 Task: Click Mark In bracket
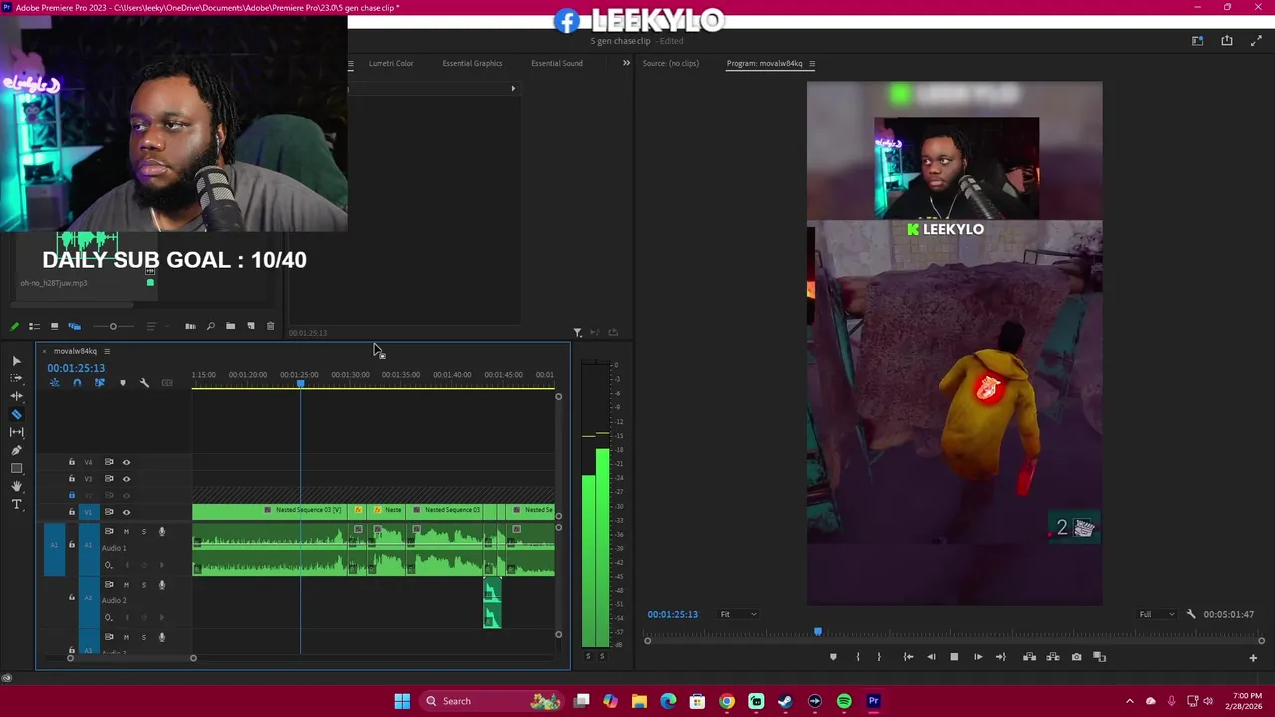(857, 657)
